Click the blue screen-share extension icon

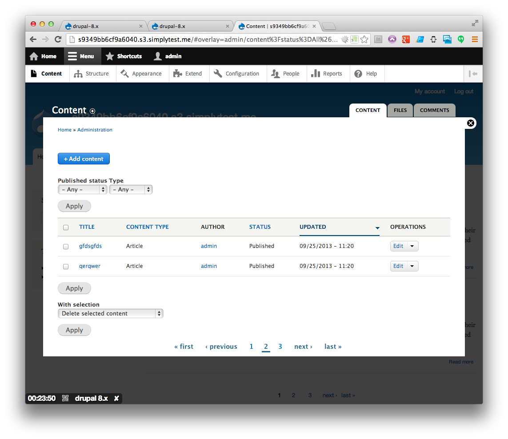click(448, 40)
